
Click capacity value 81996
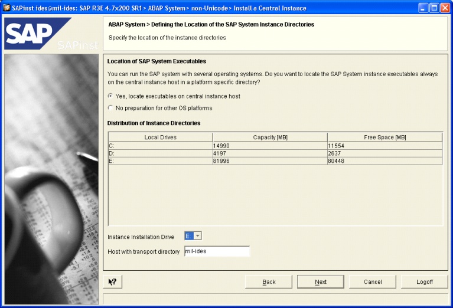click(x=221, y=160)
